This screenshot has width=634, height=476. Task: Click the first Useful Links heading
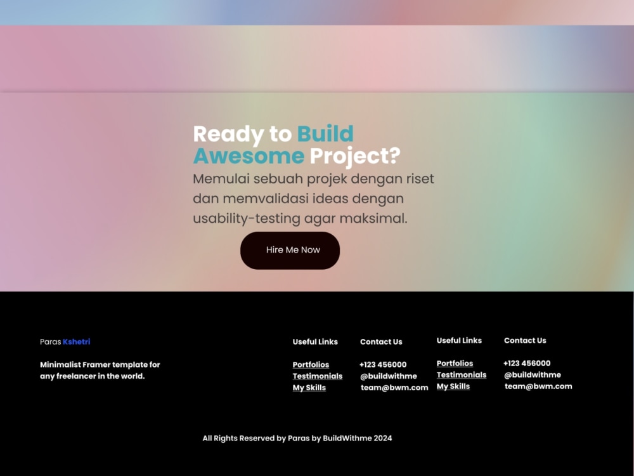point(315,341)
